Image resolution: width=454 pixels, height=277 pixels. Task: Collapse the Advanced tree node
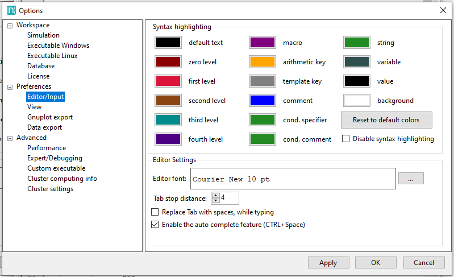point(10,138)
